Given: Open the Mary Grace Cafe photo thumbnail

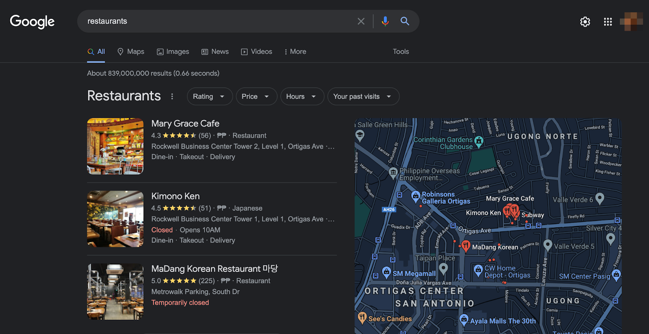Looking at the screenshot, I should [115, 146].
